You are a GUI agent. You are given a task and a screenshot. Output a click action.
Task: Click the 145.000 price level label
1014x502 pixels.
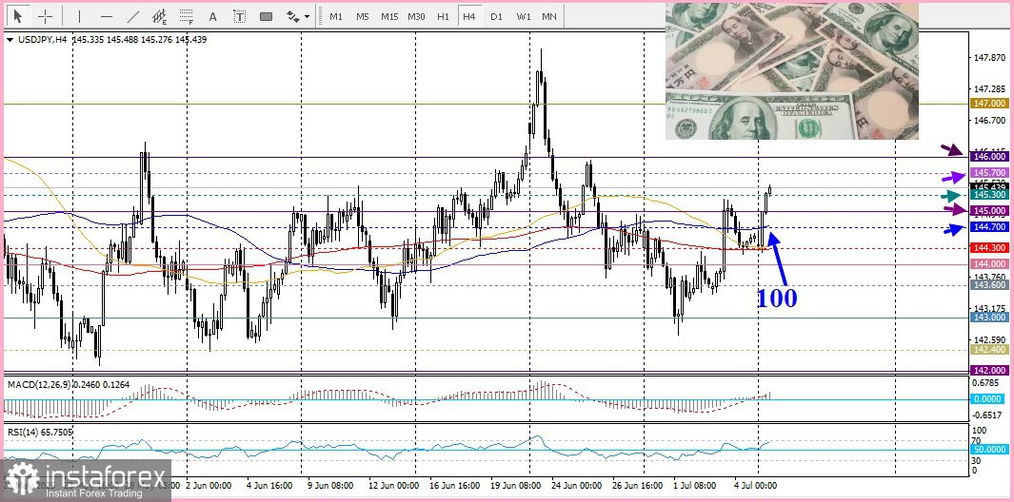click(x=989, y=211)
